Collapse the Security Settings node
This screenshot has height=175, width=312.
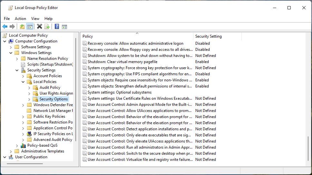[x=17, y=70]
